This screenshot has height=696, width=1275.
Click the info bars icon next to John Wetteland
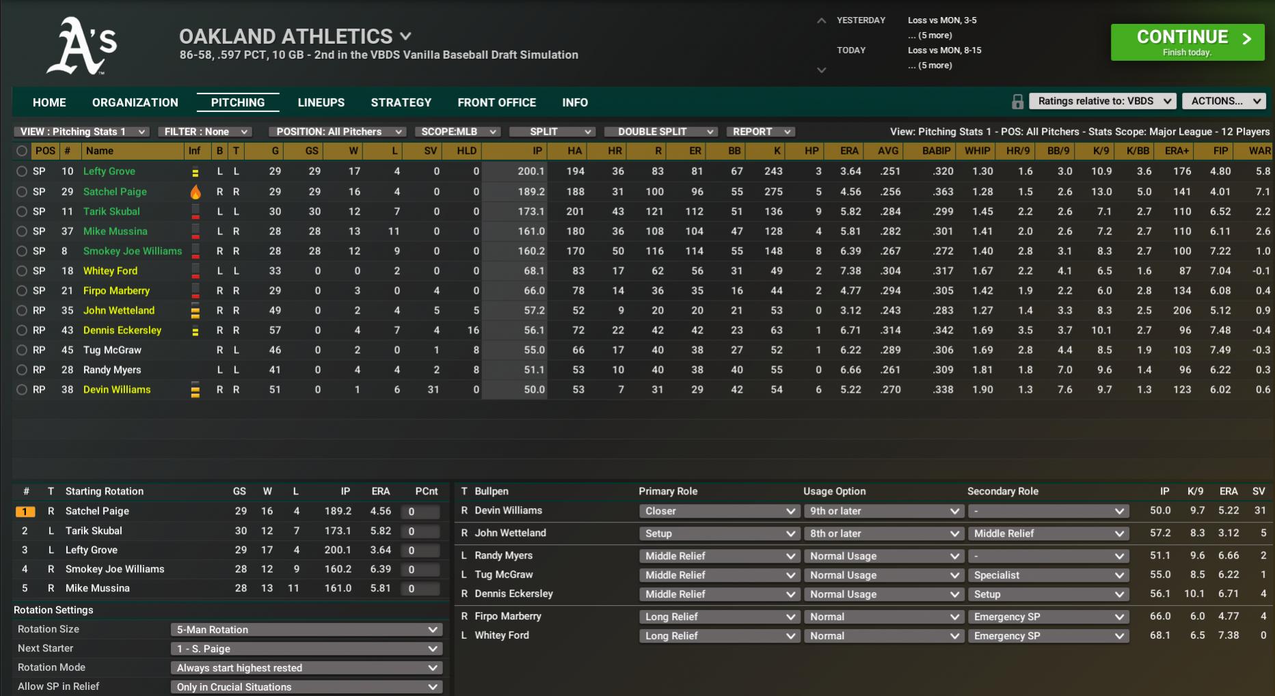point(196,310)
